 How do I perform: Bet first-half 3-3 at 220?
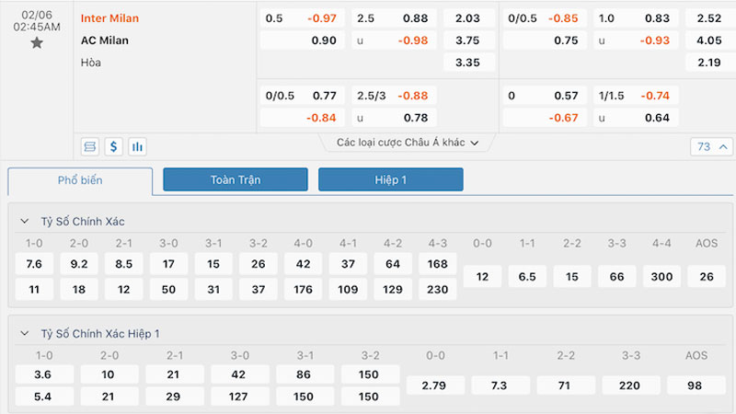click(631, 385)
